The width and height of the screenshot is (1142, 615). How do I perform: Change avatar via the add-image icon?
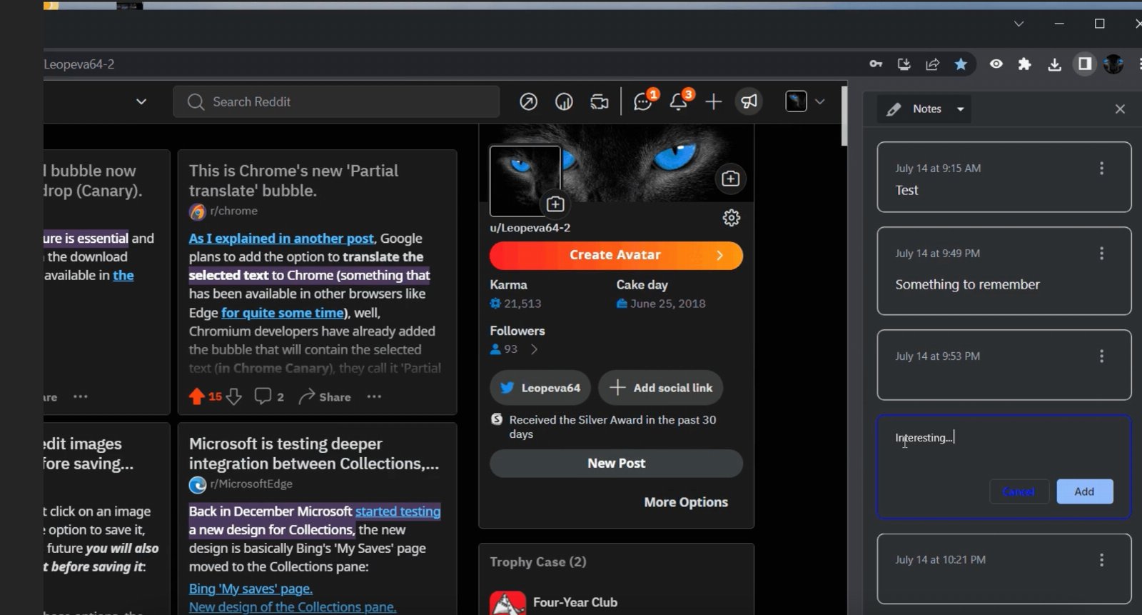(x=555, y=204)
